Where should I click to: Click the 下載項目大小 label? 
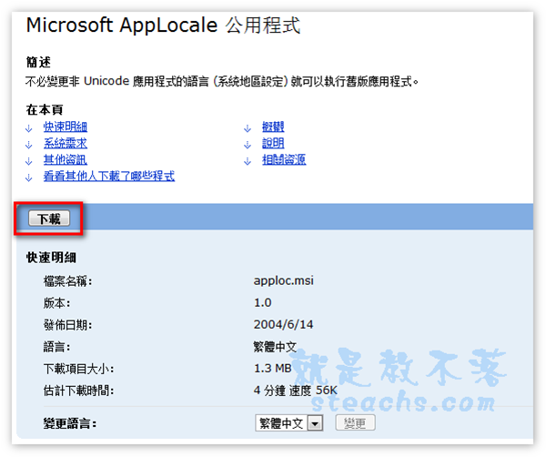pos(78,369)
